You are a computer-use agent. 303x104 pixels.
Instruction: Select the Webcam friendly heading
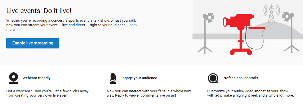37,78
